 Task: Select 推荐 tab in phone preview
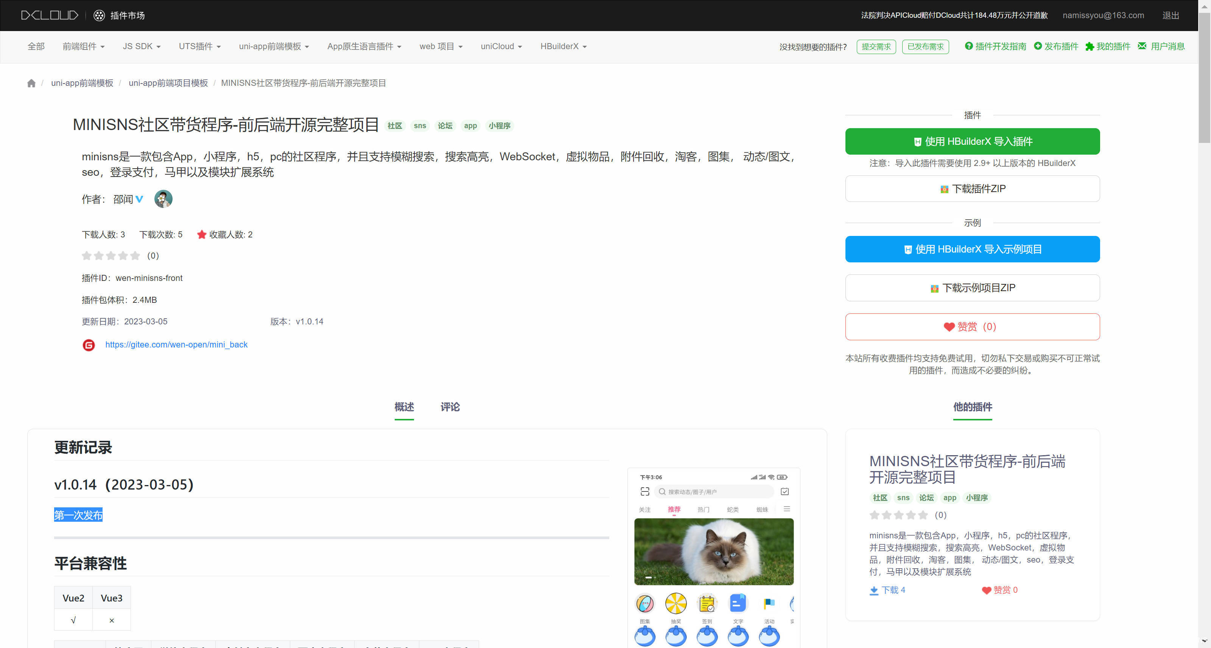click(674, 510)
